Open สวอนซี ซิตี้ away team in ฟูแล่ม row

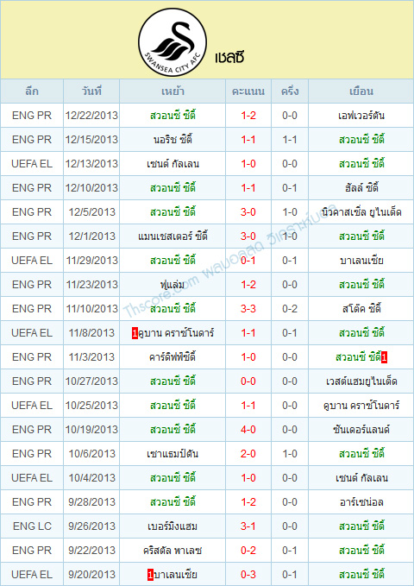point(361,285)
